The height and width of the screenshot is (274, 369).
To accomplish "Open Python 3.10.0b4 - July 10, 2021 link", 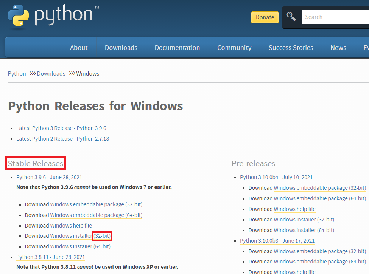I will coord(276,177).
